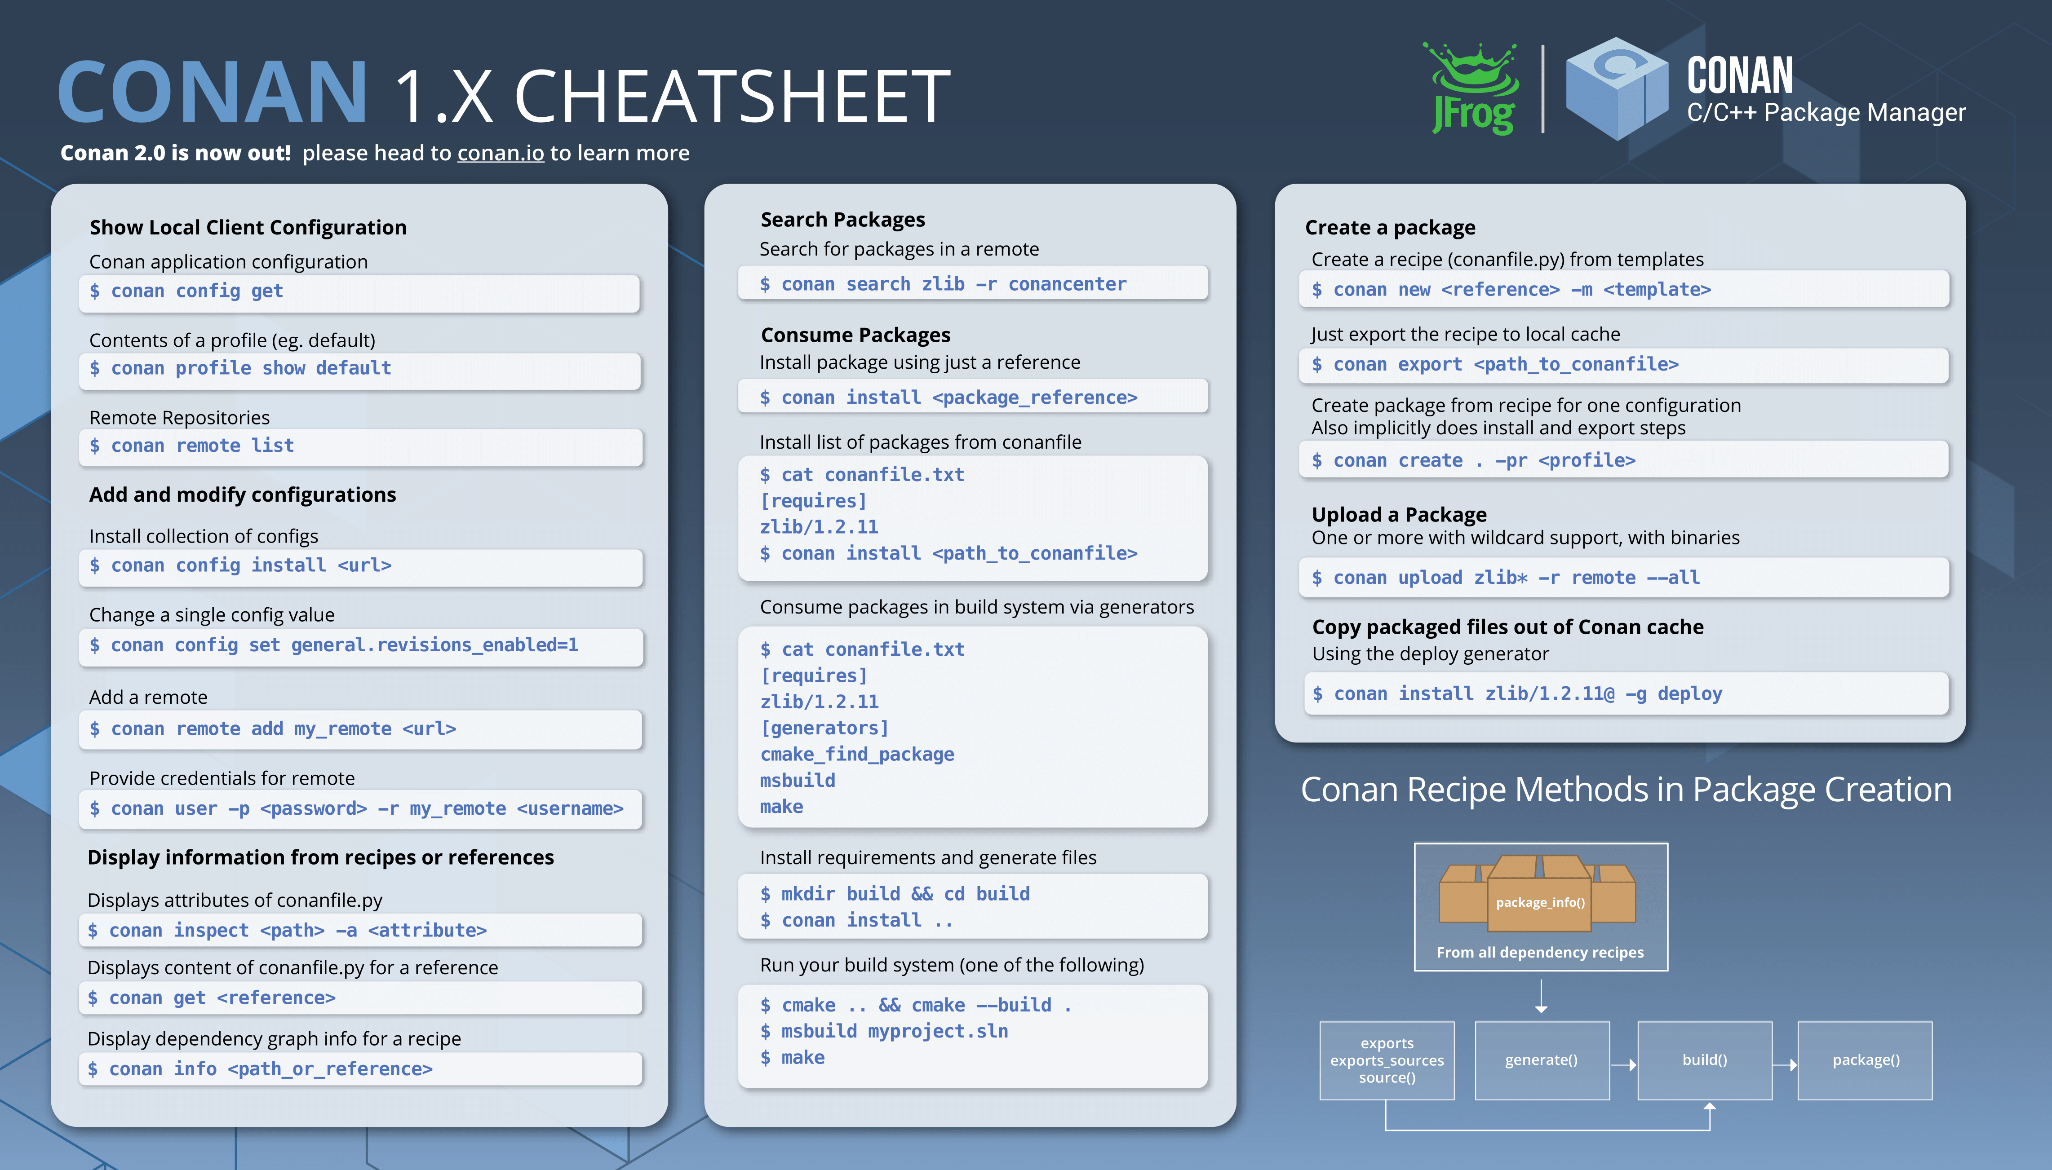
Task: Click the 'Search Packages' heading
Action: [842, 219]
